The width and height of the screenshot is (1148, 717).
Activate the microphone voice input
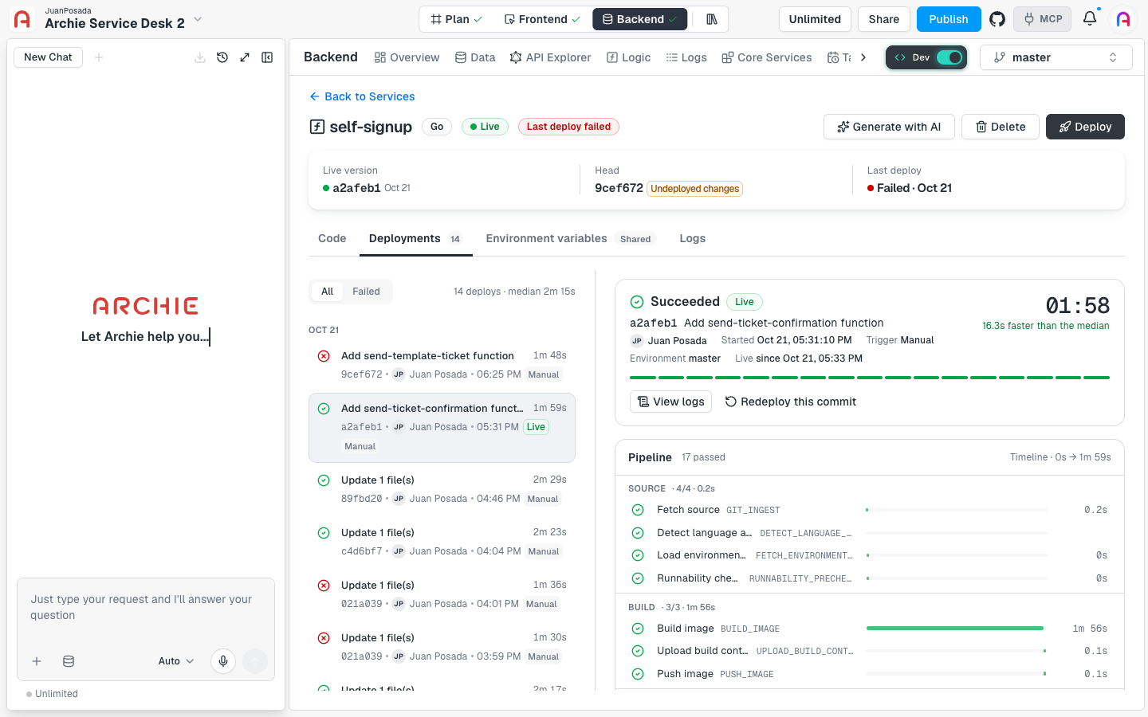(x=223, y=661)
